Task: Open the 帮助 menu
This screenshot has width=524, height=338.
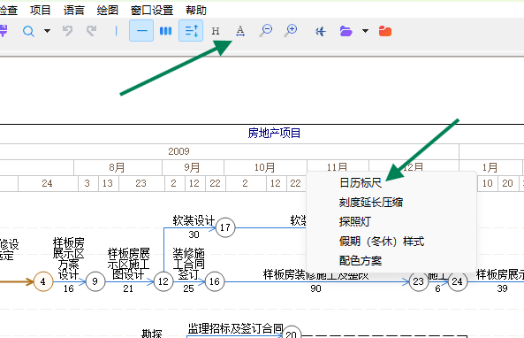Action: (196, 10)
